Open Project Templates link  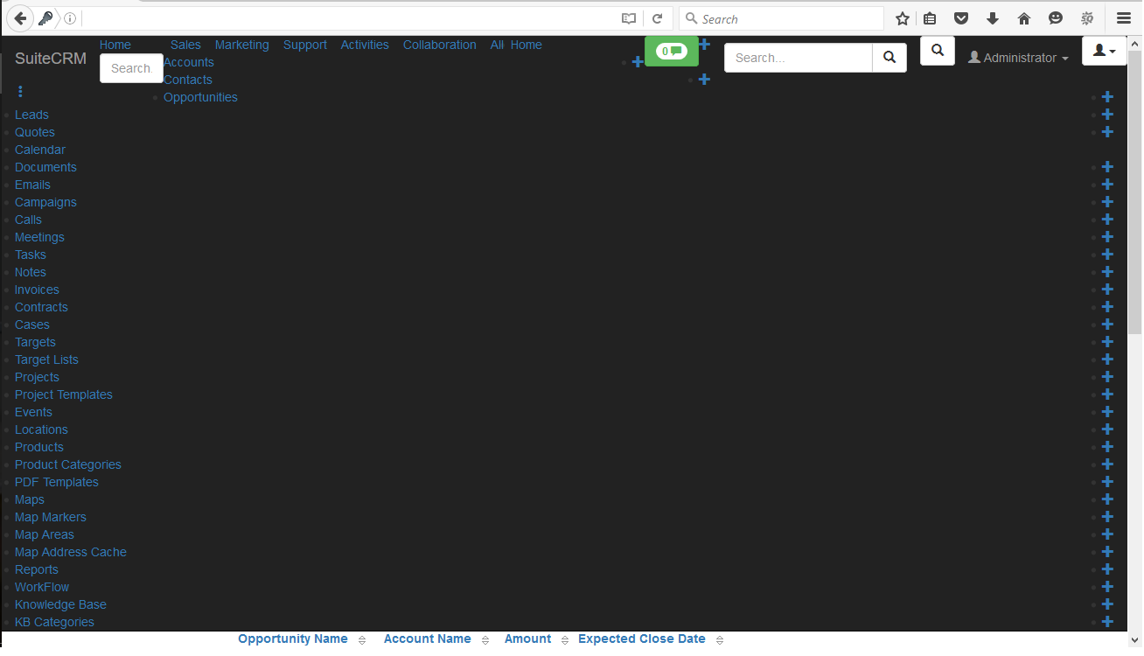point(64,394)
